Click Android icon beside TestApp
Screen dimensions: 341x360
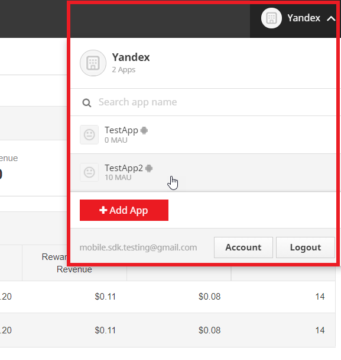(x=144, y=130)
